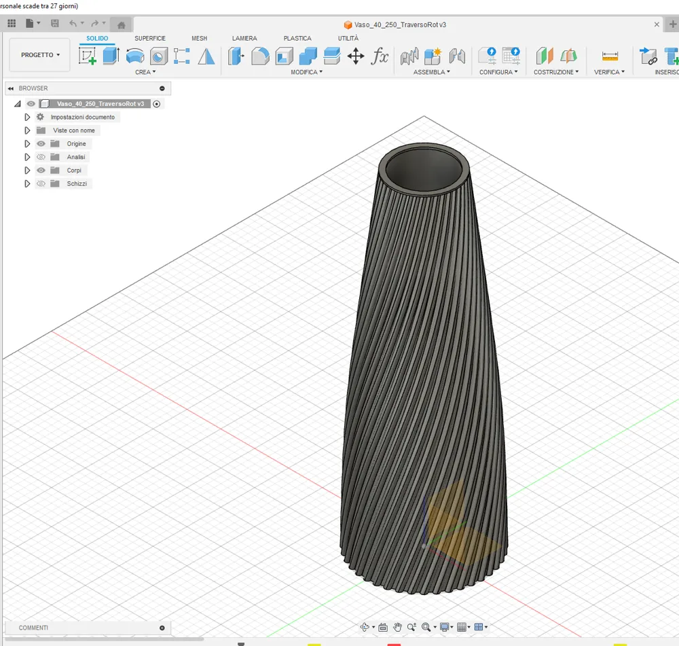Collapse the BROWSER panel arrows

10,88
